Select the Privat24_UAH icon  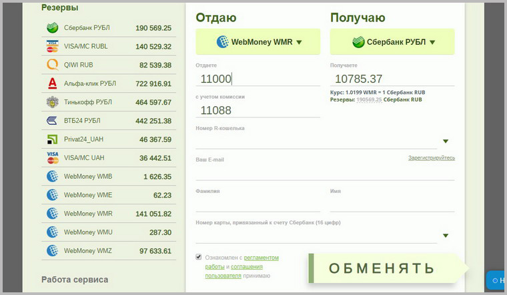53,139
